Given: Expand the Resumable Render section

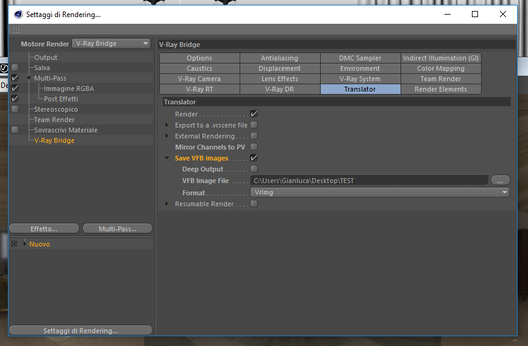Looking at the screenshot, I should pos(166,203).
